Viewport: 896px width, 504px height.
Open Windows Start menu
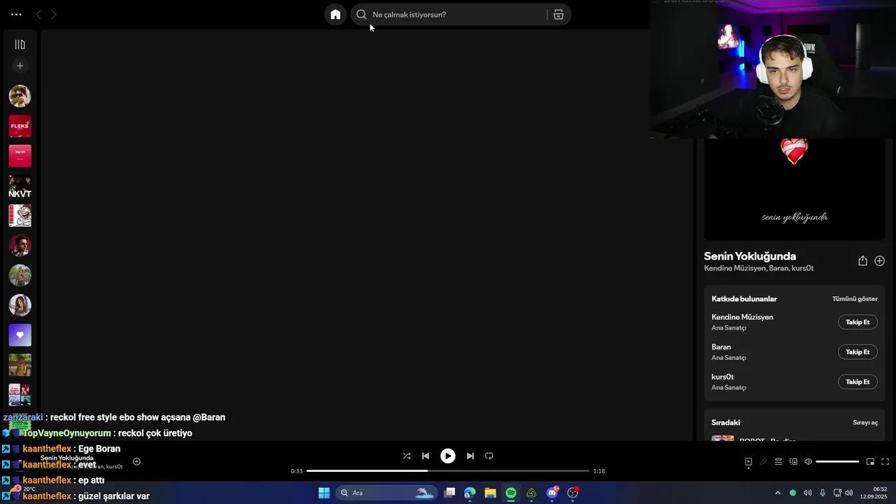[x=324, y=493]
